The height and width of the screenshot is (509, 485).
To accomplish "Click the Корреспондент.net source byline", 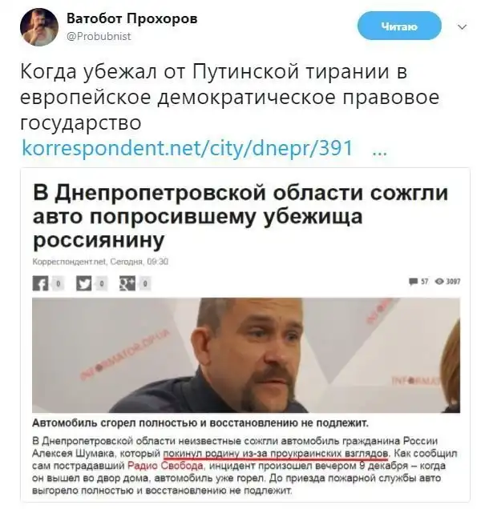I will (x=70, y=262).
